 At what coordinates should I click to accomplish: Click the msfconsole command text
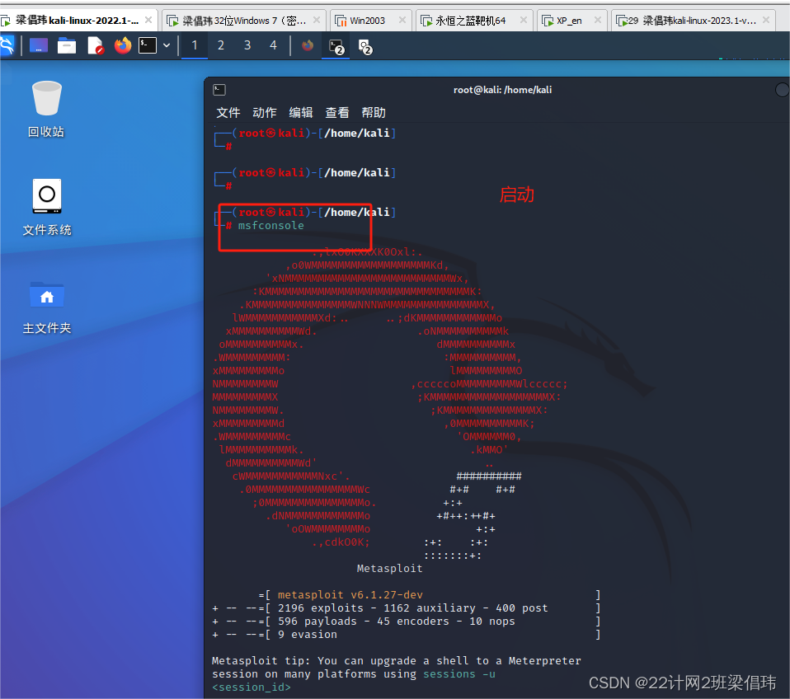[x=271, y=226]
